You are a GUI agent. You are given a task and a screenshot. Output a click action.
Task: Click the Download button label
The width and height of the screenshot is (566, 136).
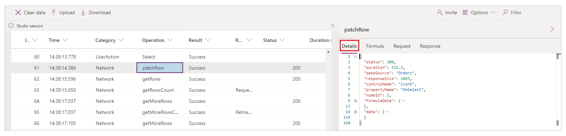(100, 12)
